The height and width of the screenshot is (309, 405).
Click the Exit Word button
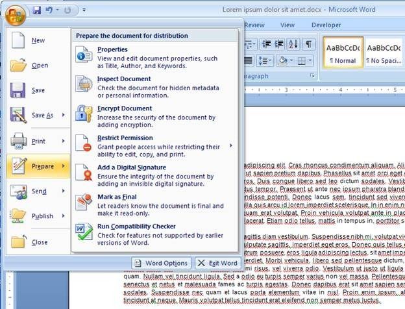(217, 263)
